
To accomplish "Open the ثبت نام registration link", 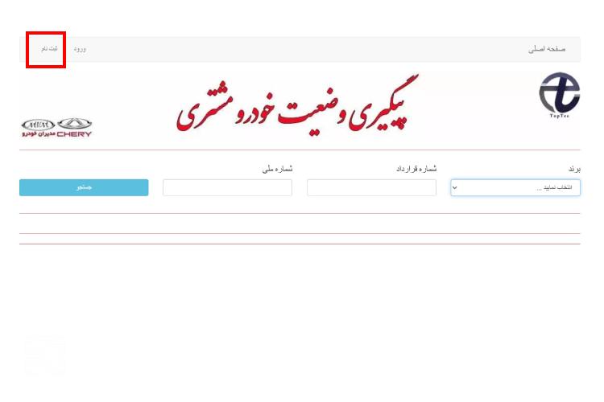I will pos(50,49).
